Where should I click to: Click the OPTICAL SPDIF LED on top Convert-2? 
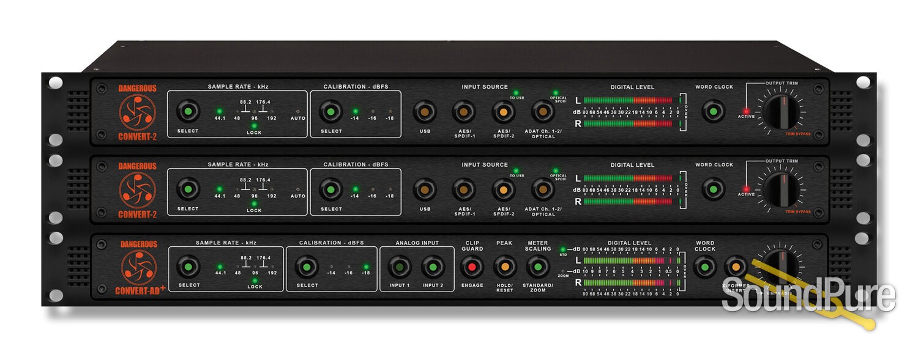[556, 93]
